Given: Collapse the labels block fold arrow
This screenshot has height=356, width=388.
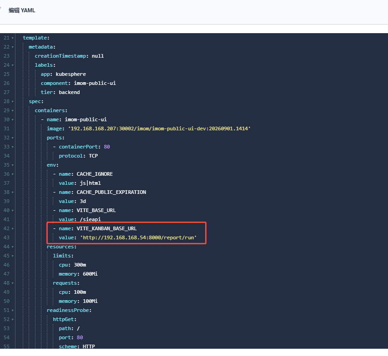Looking at the screenshot, I should [x=13, y=65].
